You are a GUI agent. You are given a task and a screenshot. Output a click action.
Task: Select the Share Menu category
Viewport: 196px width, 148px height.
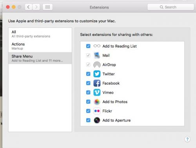pos(40,58)
